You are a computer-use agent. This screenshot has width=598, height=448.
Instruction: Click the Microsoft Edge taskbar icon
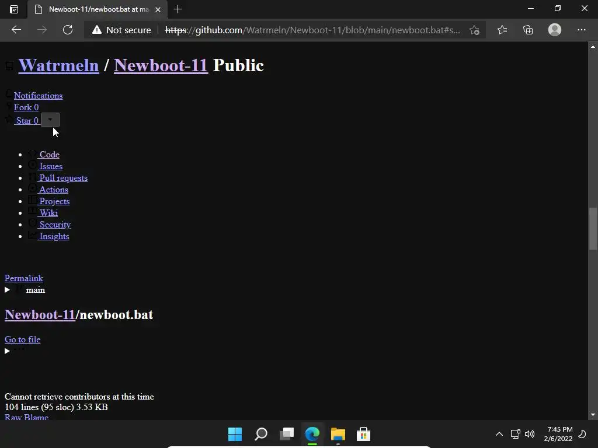(312, 434)
